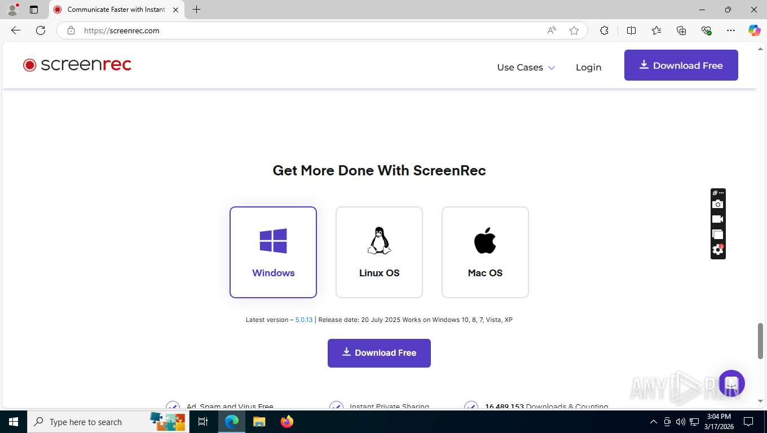Screen dimensions: 767x433
Task: Click the Apple logo icon
Action: tap(485, 241)
